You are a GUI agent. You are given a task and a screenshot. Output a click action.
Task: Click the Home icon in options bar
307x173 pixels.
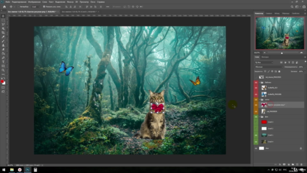[4, 7]
